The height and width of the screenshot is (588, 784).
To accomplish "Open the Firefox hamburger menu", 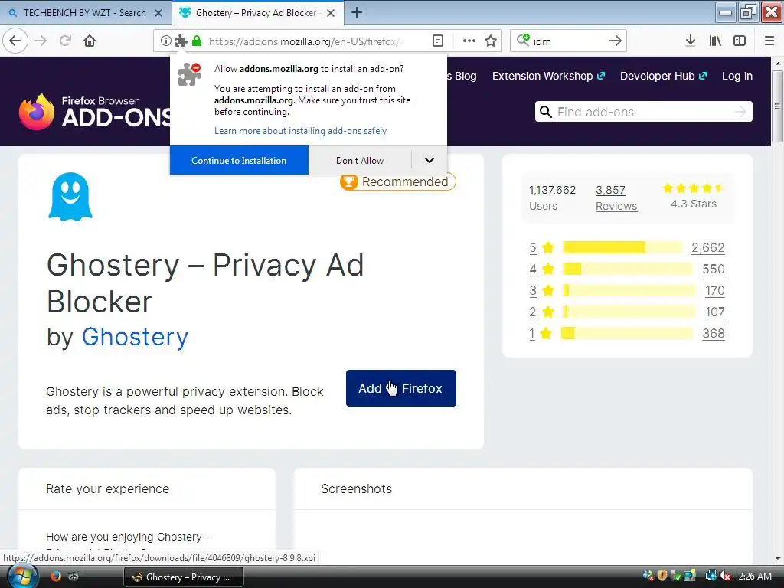I will click(x=769, y=41).
